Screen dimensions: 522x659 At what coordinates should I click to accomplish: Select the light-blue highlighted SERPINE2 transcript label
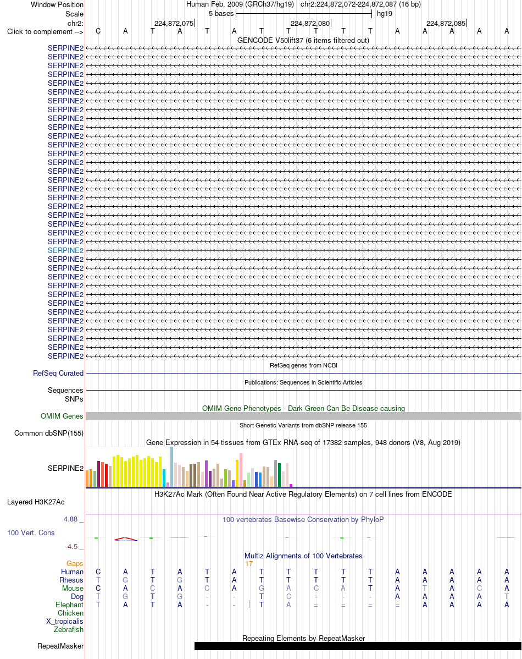pos(65,250)
